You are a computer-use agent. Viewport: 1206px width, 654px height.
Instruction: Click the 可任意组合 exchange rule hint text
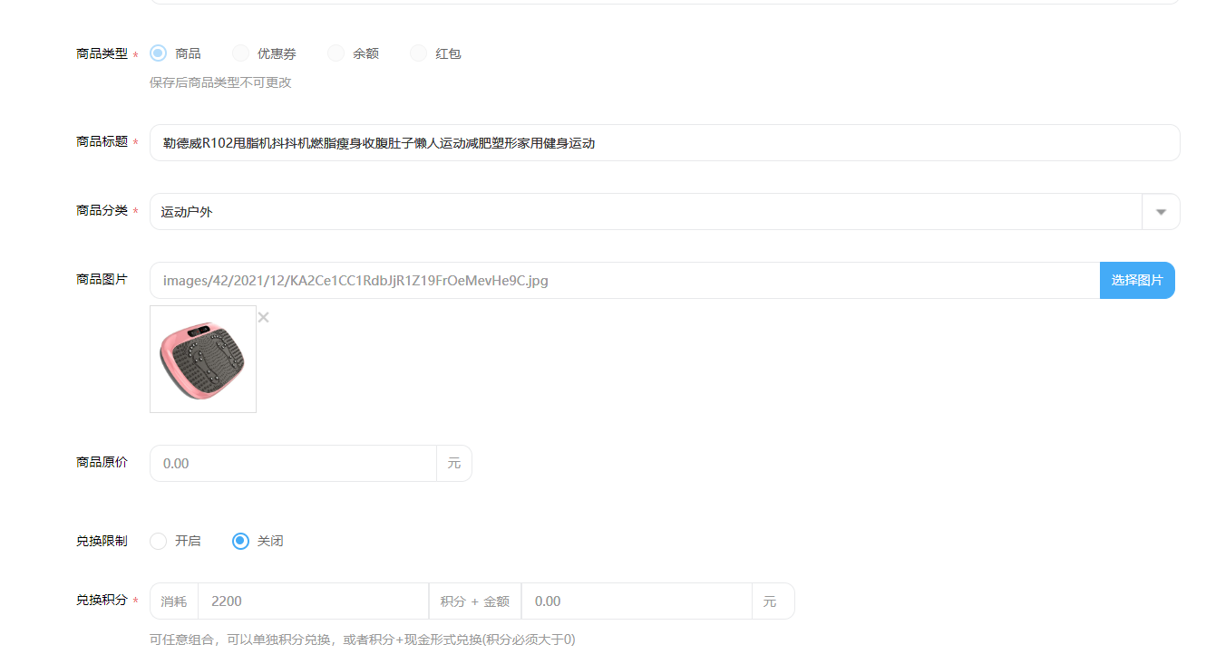362,640
